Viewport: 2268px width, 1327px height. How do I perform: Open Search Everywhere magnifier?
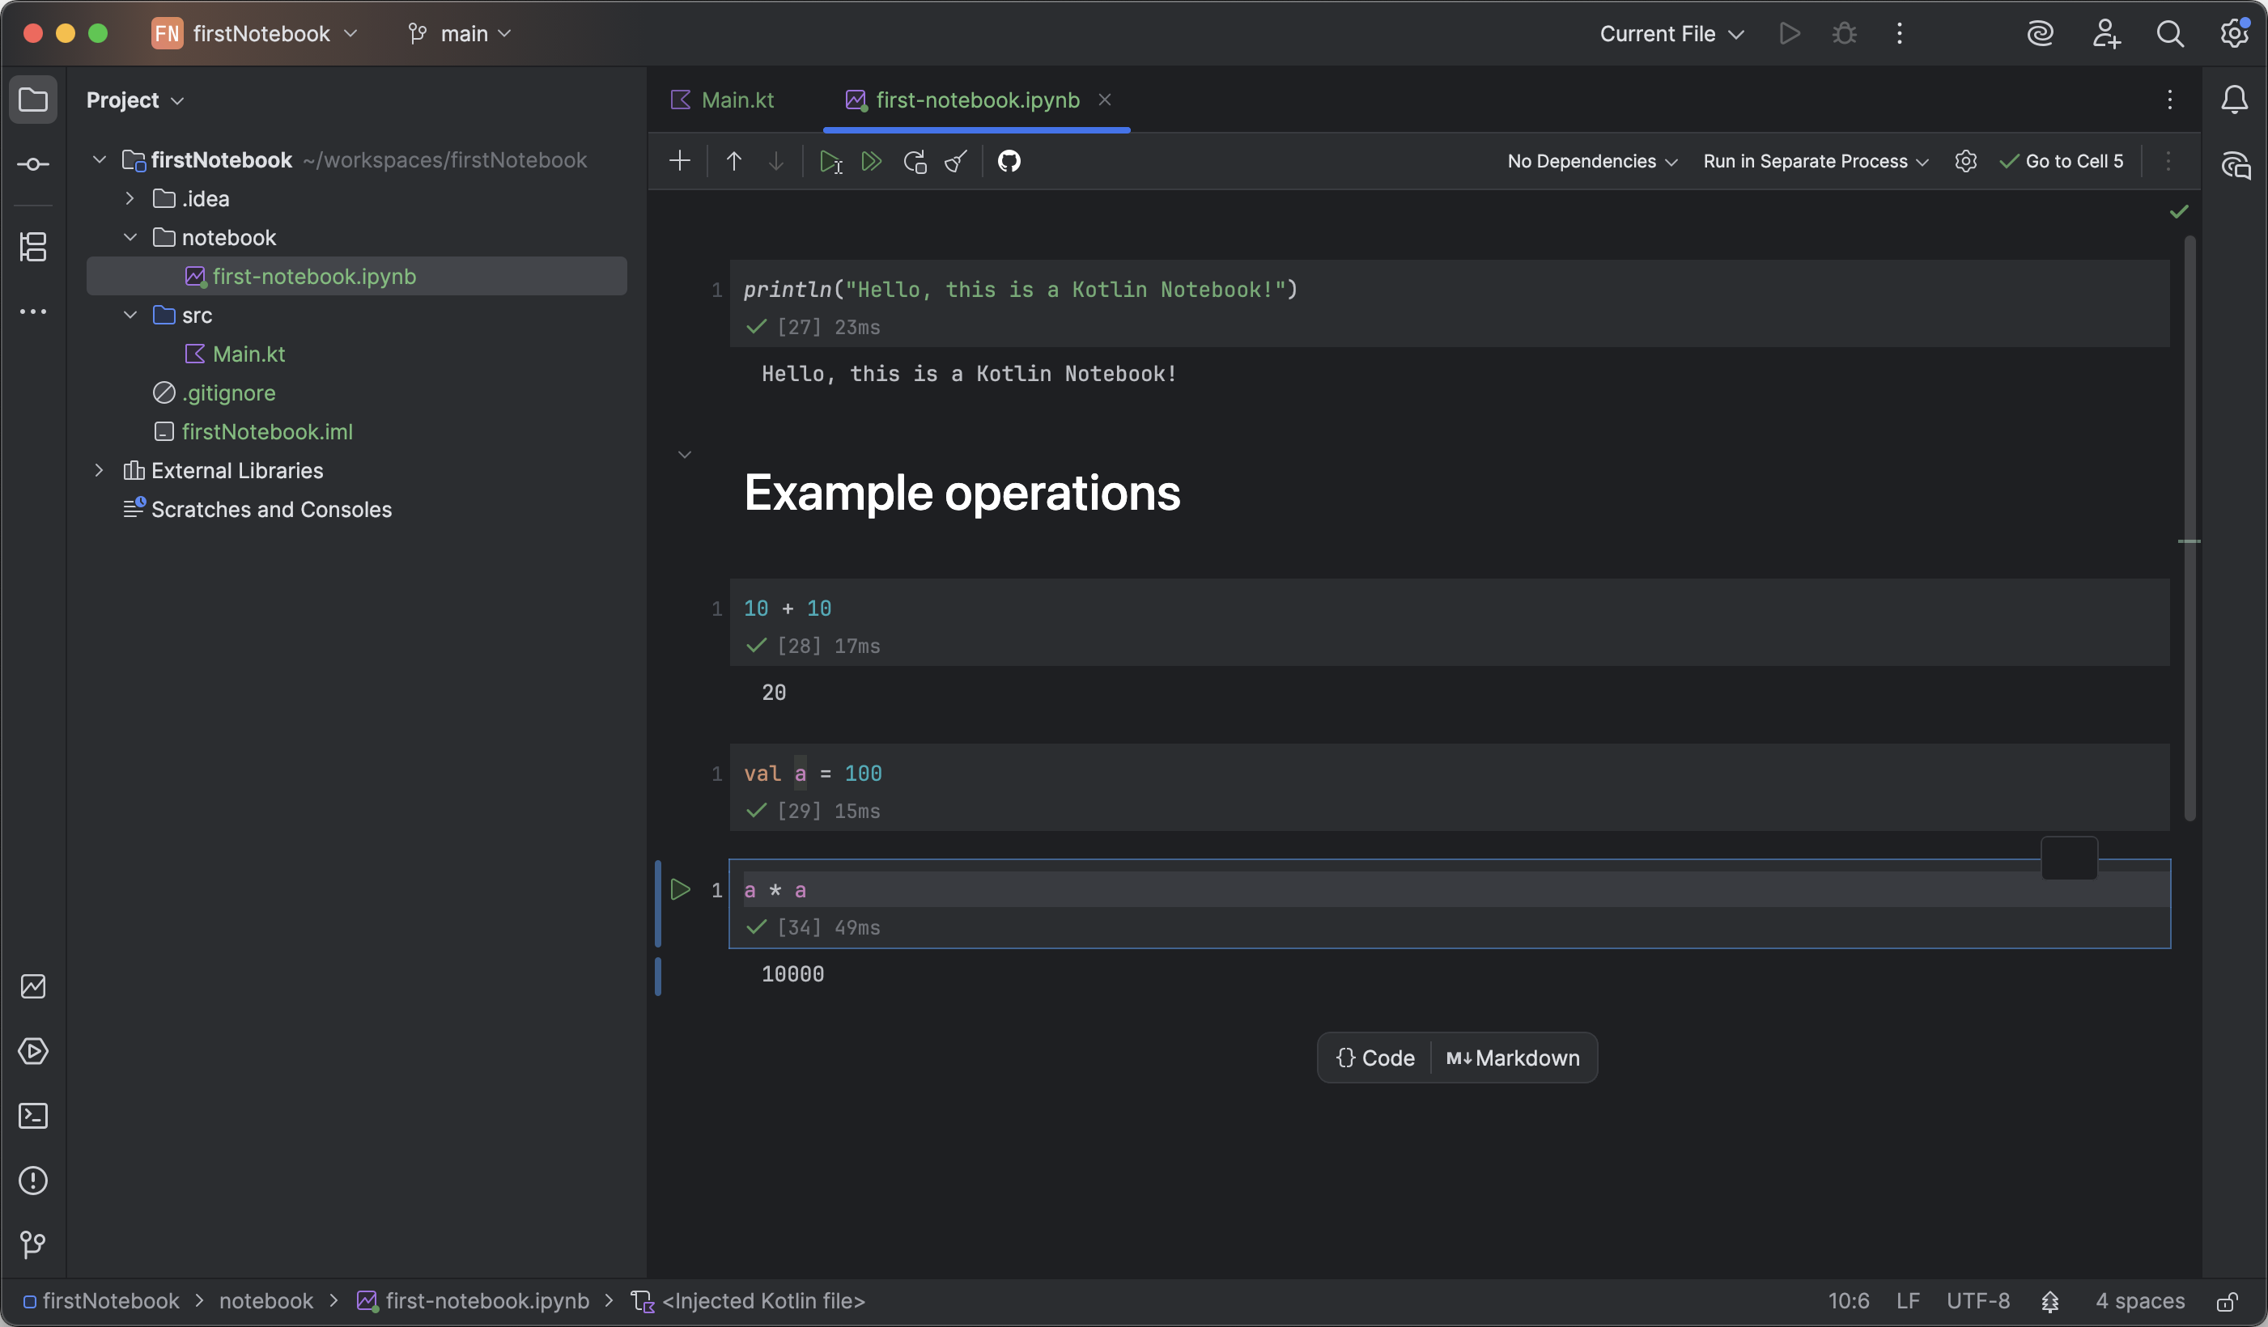[2170, 33]
